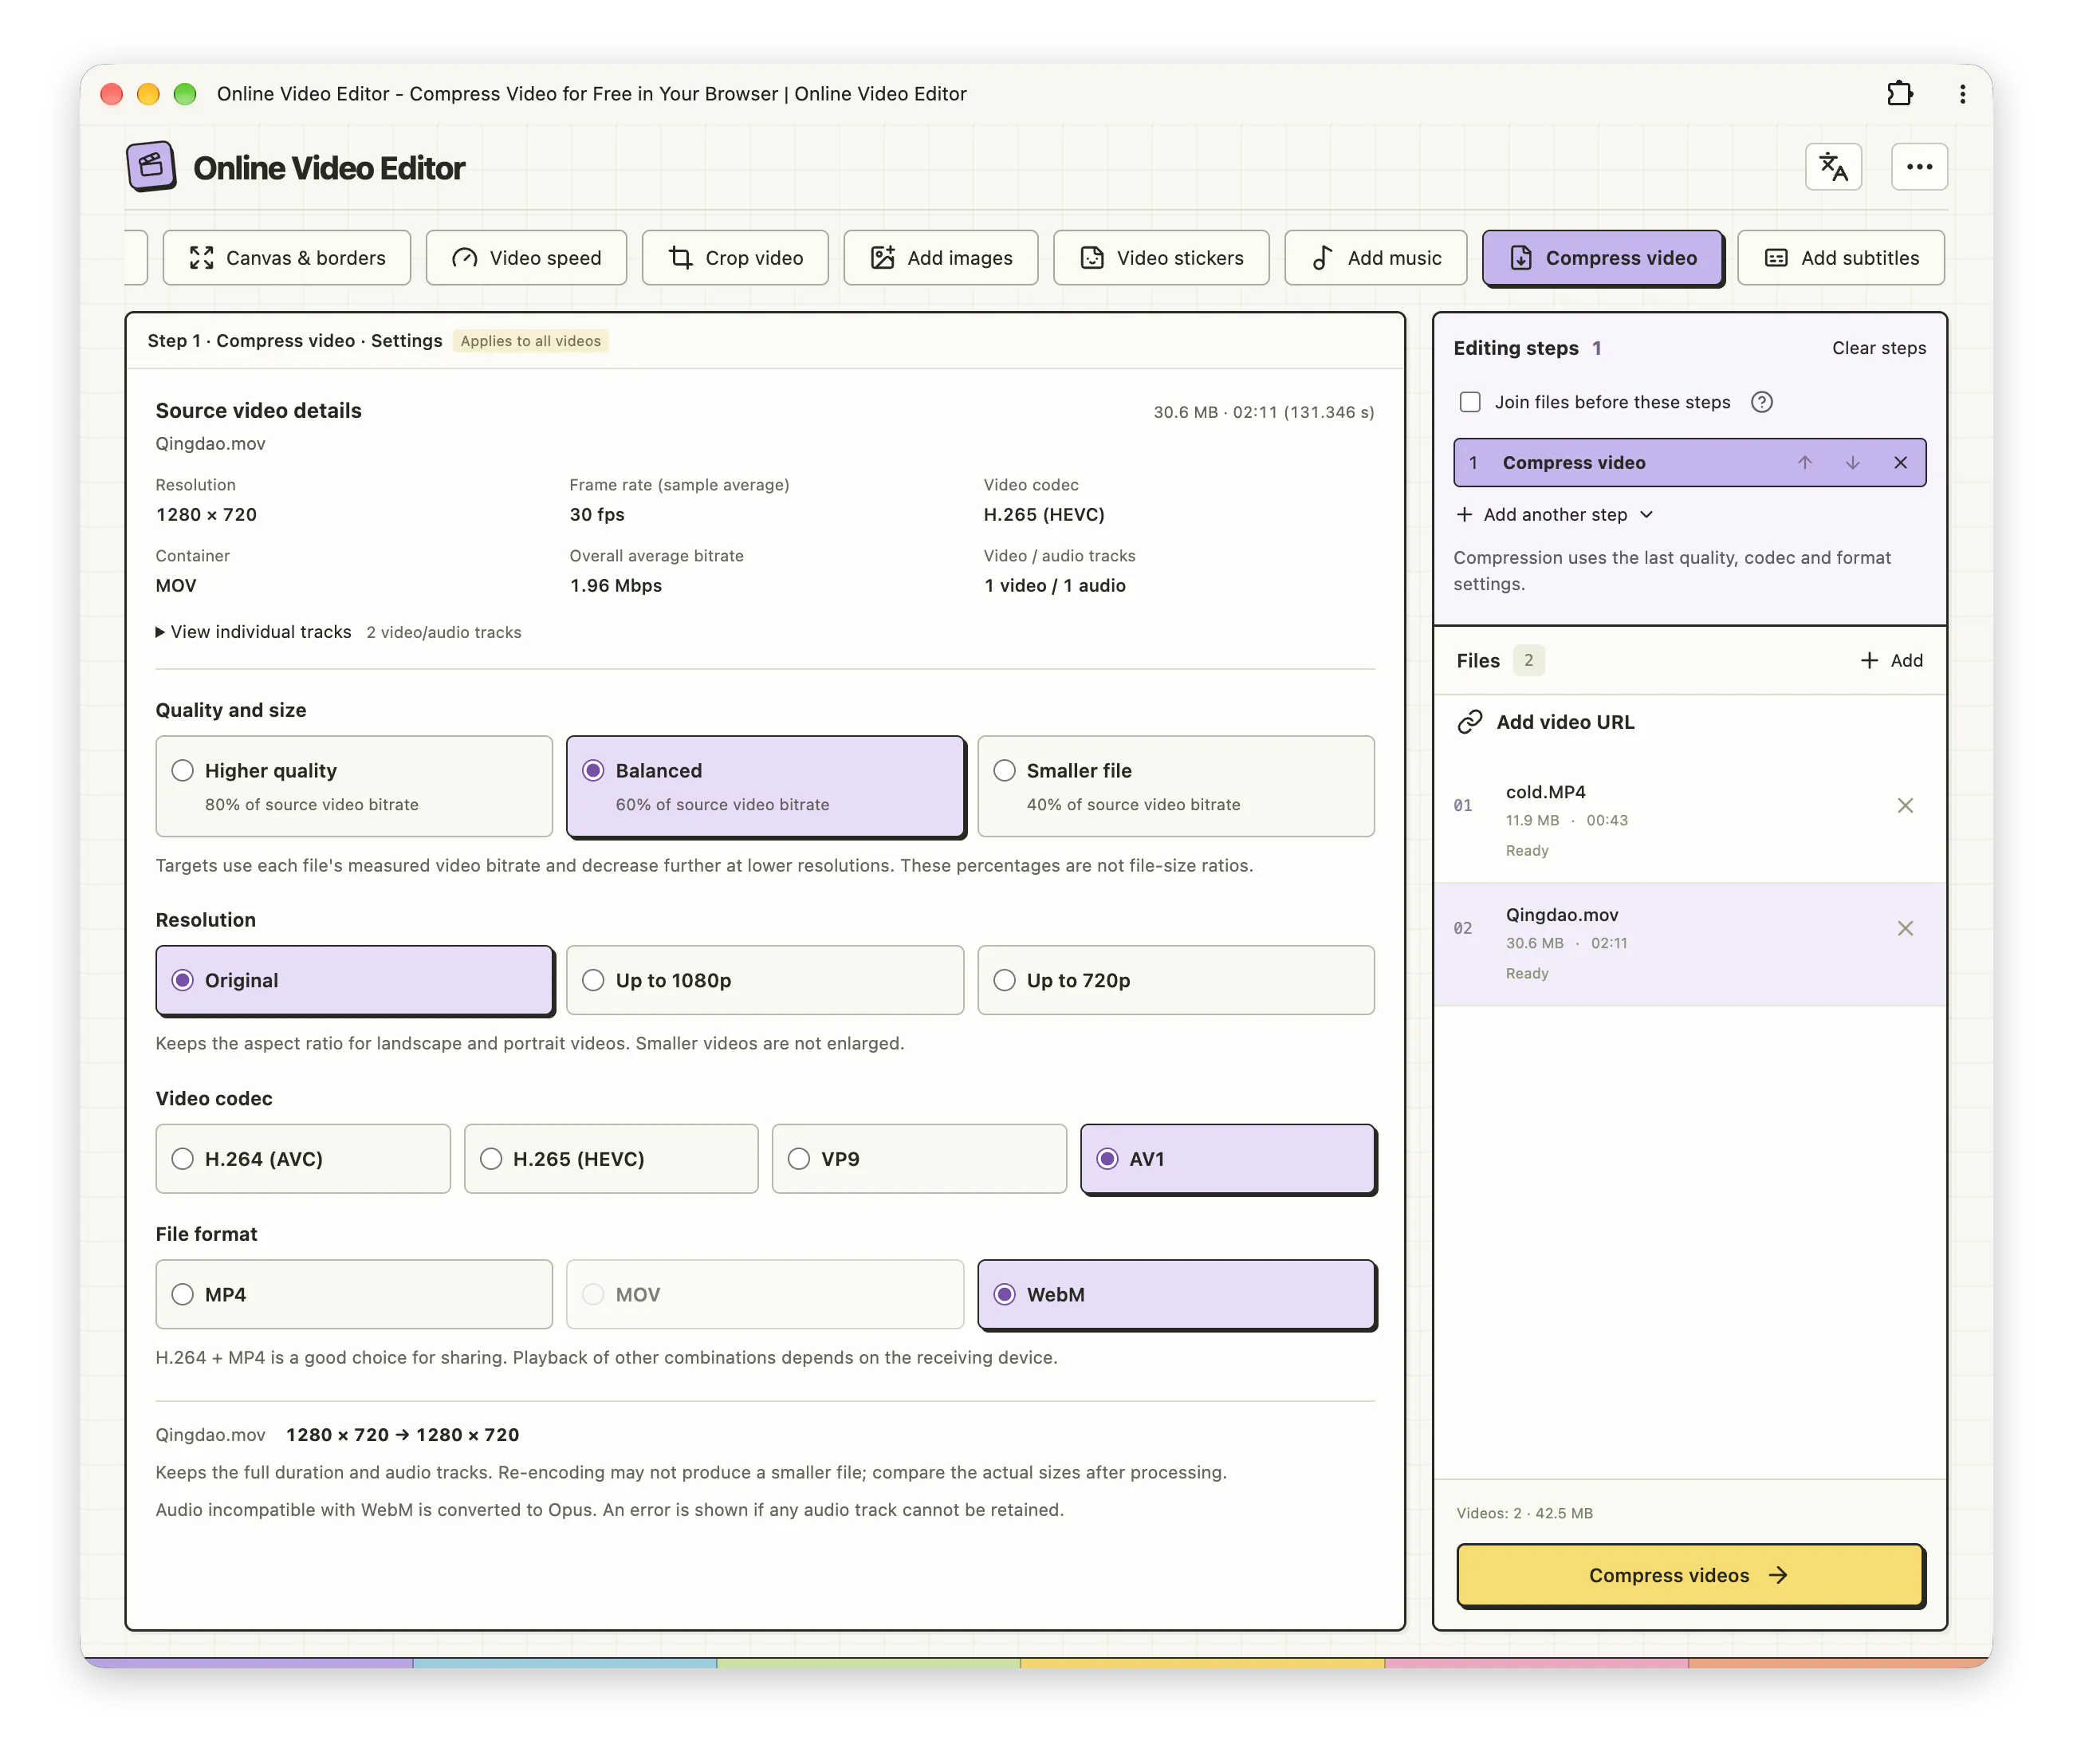
Task: Move Compress video step down with arrow
Action: pos(1852,462)
